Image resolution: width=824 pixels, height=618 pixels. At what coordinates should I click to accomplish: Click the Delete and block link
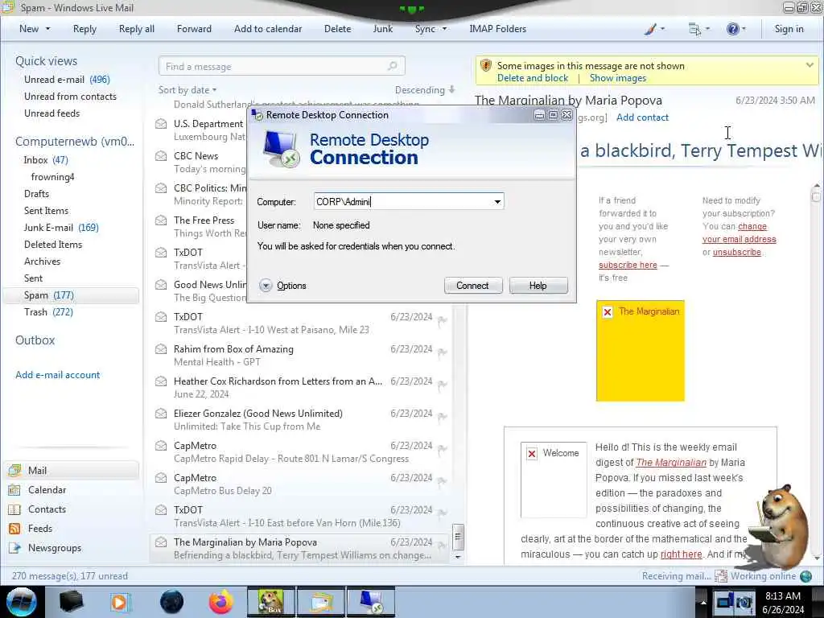533,78
